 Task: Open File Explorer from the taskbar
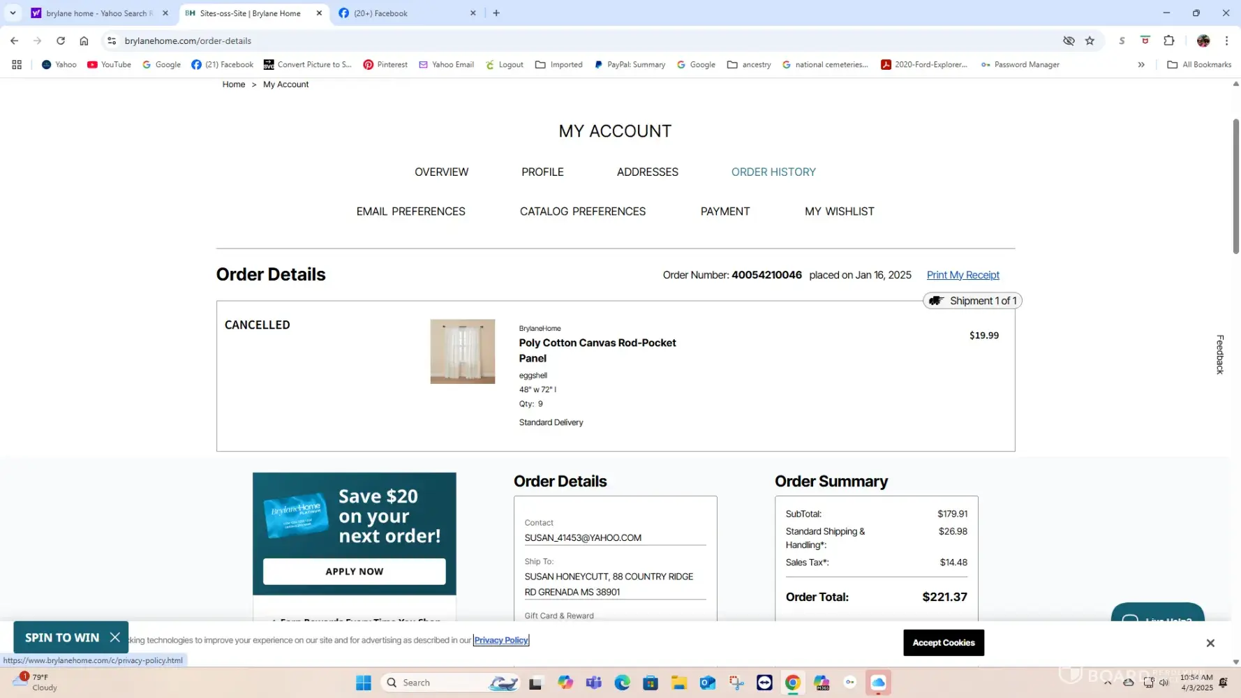coord(679,683)
